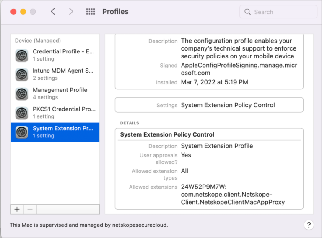Select PKCS1 Credential Profile entry

(x=63, y=113)
